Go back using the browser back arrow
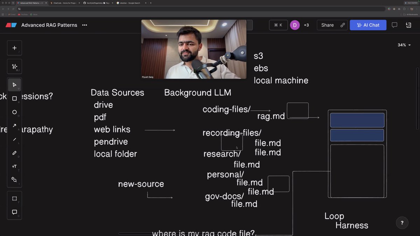This screenshot has height=236, width=420. click(x=3, y=8)
